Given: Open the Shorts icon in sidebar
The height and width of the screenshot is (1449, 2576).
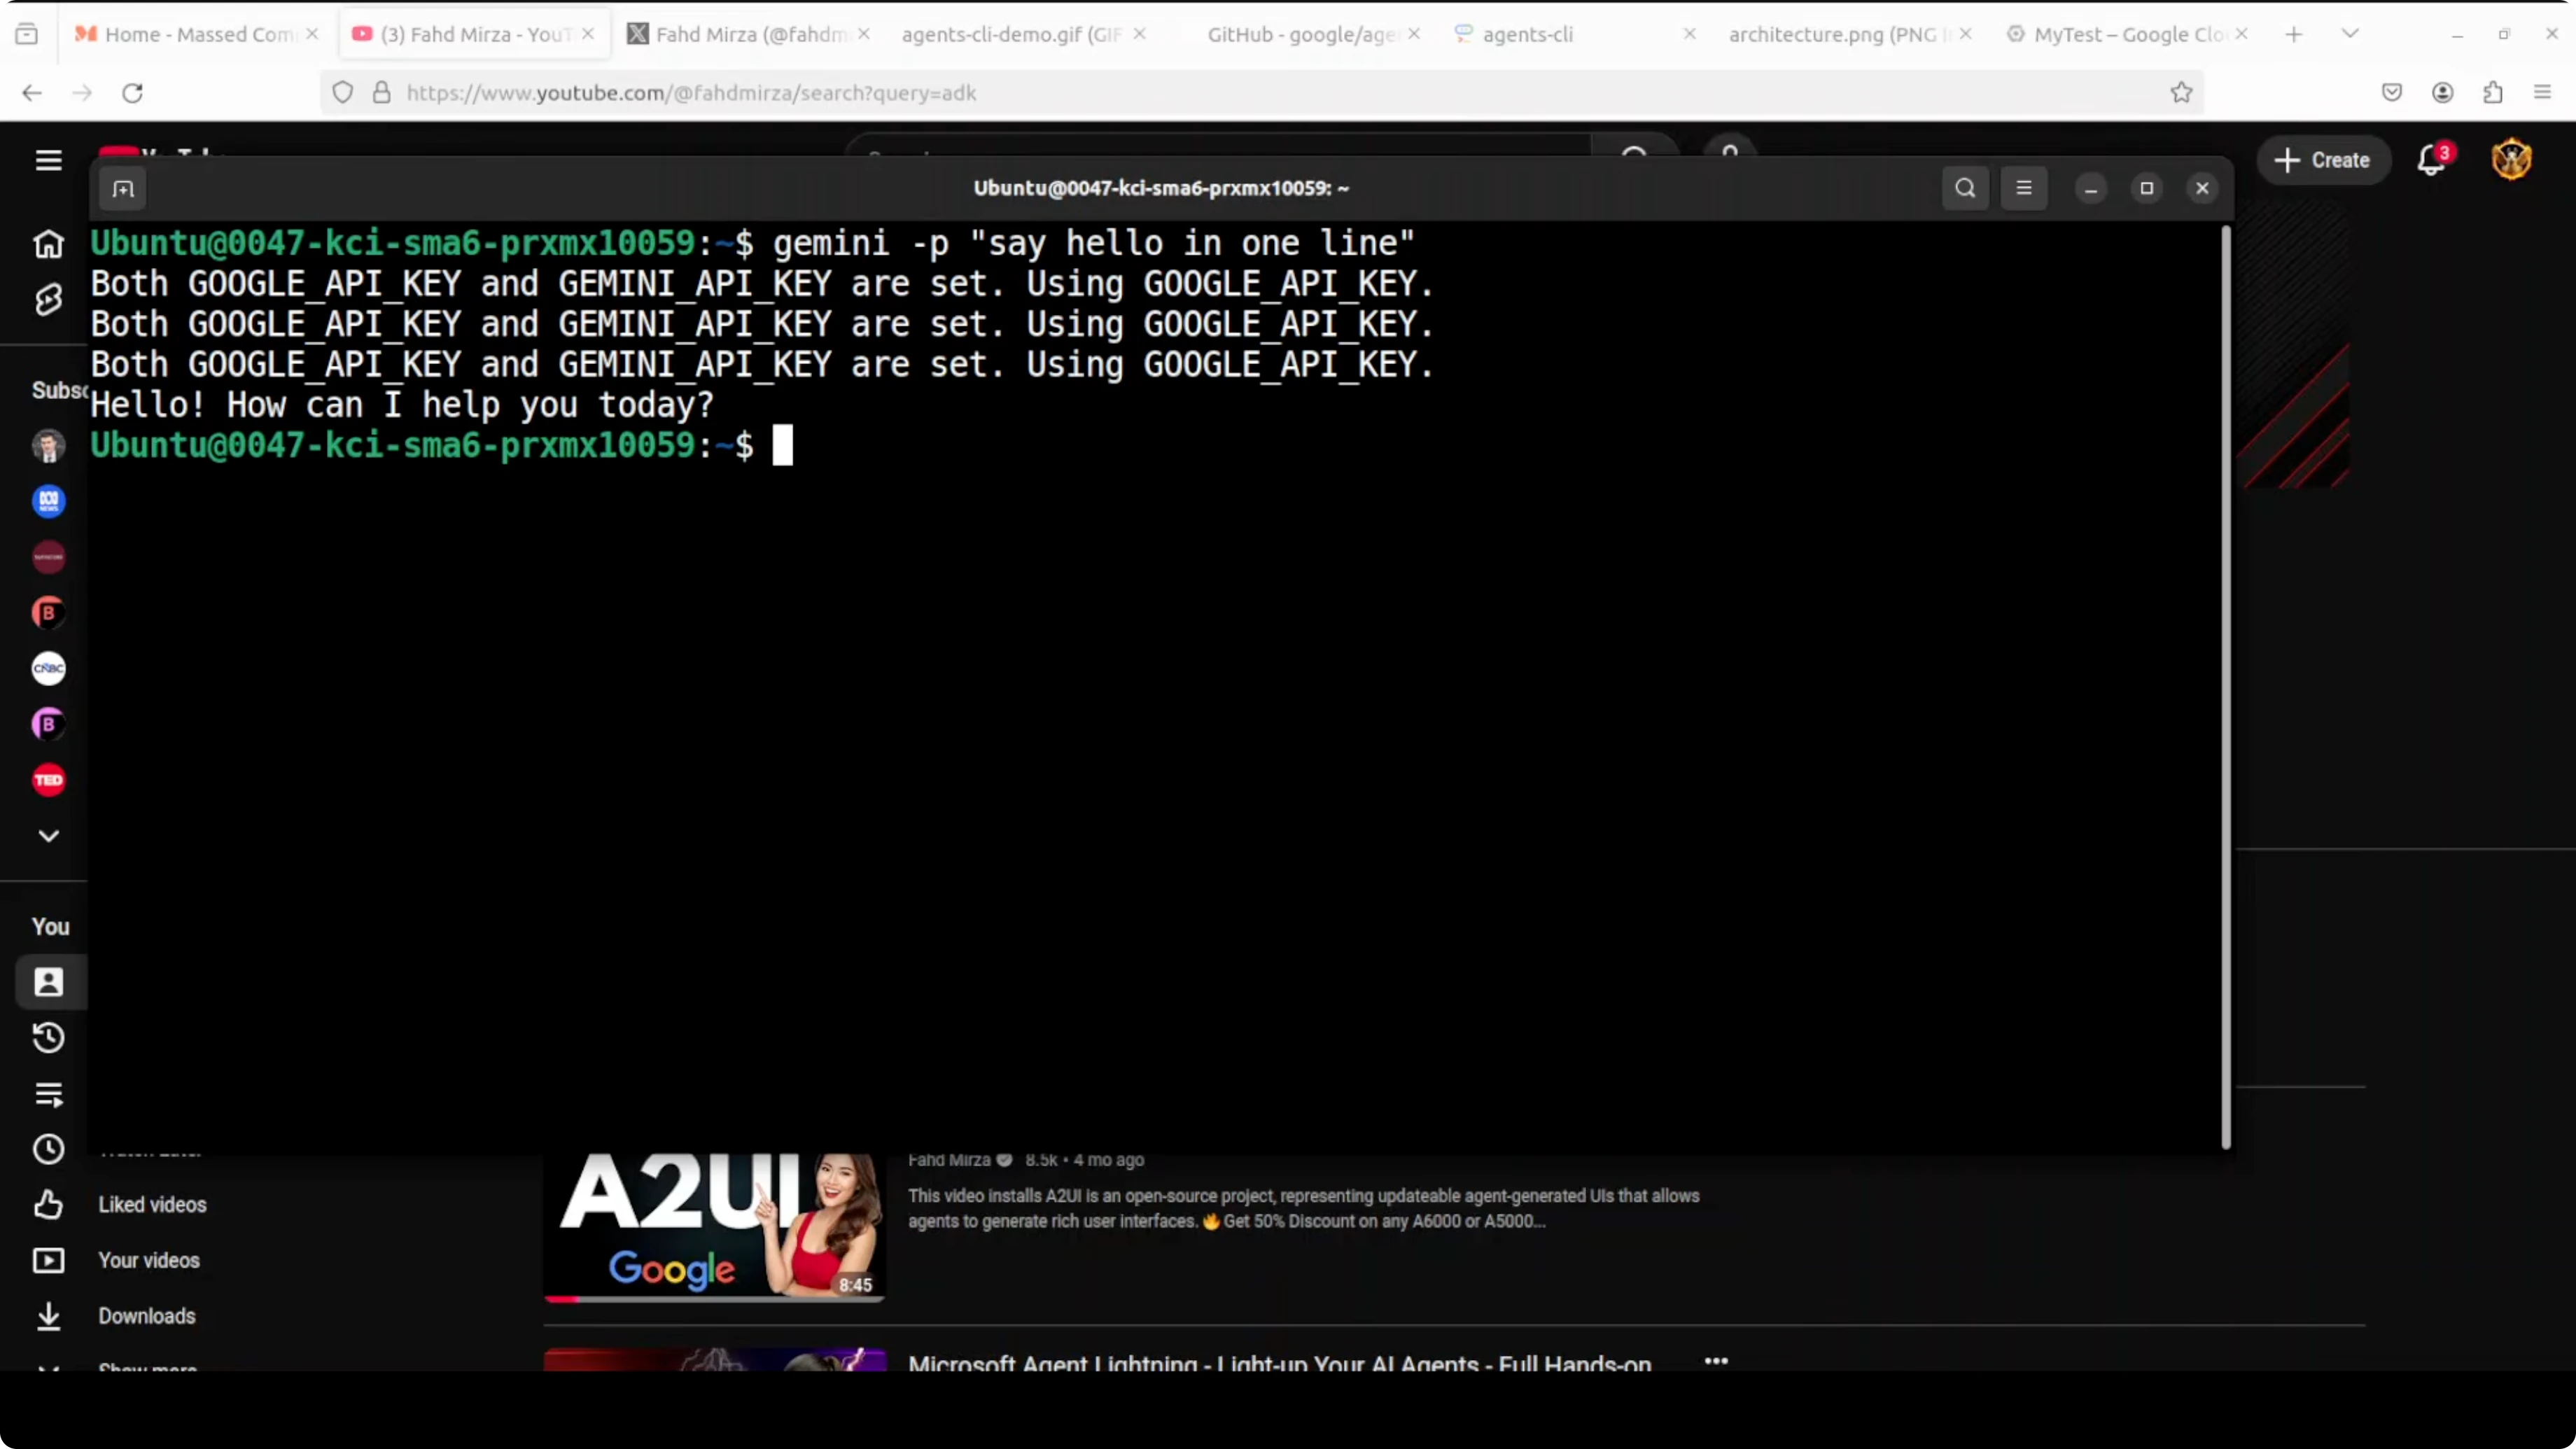Looking at the screenshot, I should (48, 300).
